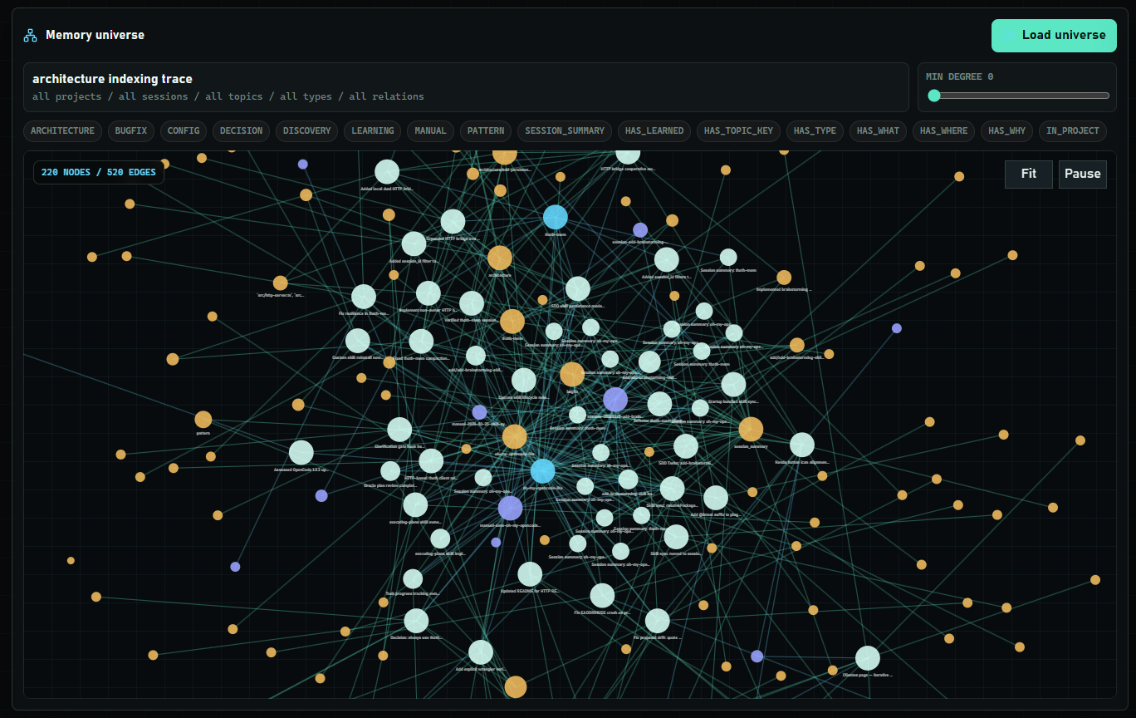Screen dimensions: 1136x718
Task: Select the blue oh-my-opencode-lite project node
Action: (x=543, y=471)
